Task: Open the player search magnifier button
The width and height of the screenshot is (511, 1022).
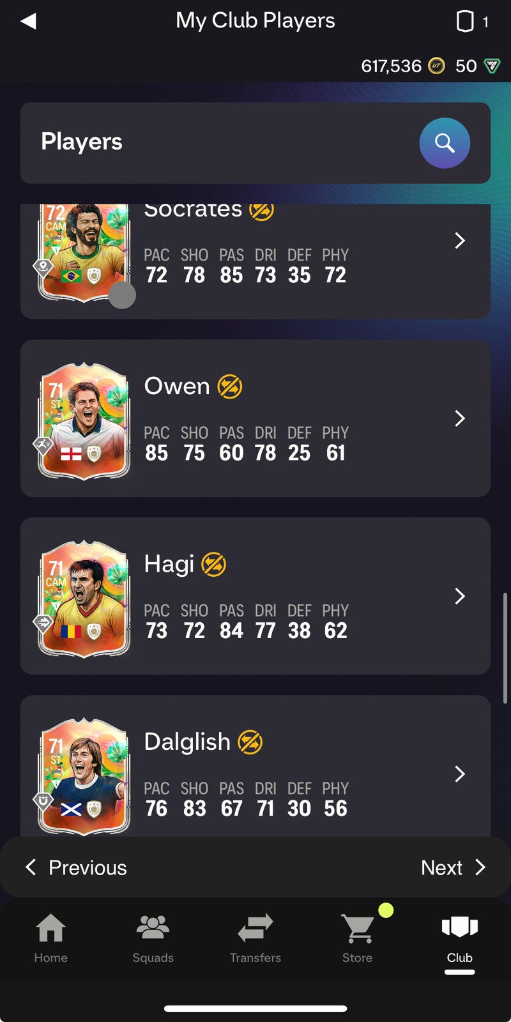Action: [445, 143]
